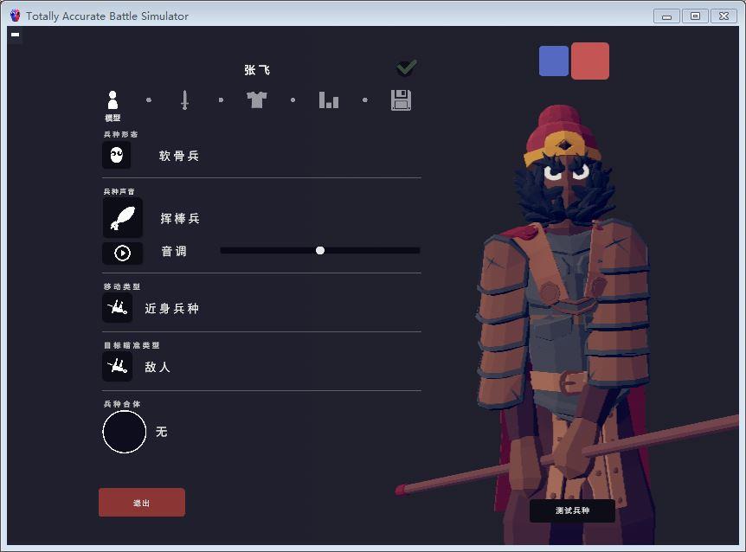Image resolution: width=746 pixels, height=552 pixels.
Task: Click the face icon for unit form
Action: [117, 155]
